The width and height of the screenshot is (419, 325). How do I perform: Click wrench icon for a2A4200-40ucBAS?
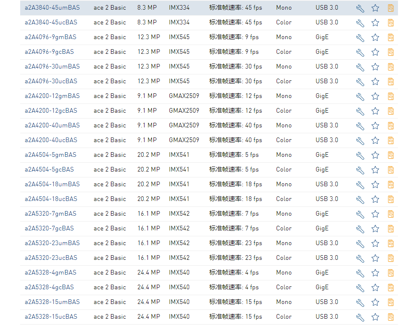pyautogui.click(x=360, y=140)
